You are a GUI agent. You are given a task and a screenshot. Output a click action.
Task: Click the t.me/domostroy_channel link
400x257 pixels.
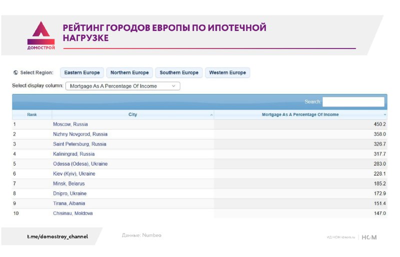(57, 236)
